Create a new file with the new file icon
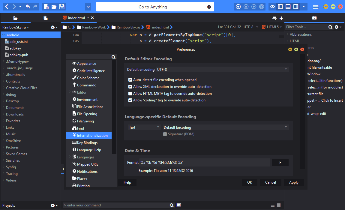The height and width of the screenshot is (210, 345). pyautogui.click(x=46, y=7)
